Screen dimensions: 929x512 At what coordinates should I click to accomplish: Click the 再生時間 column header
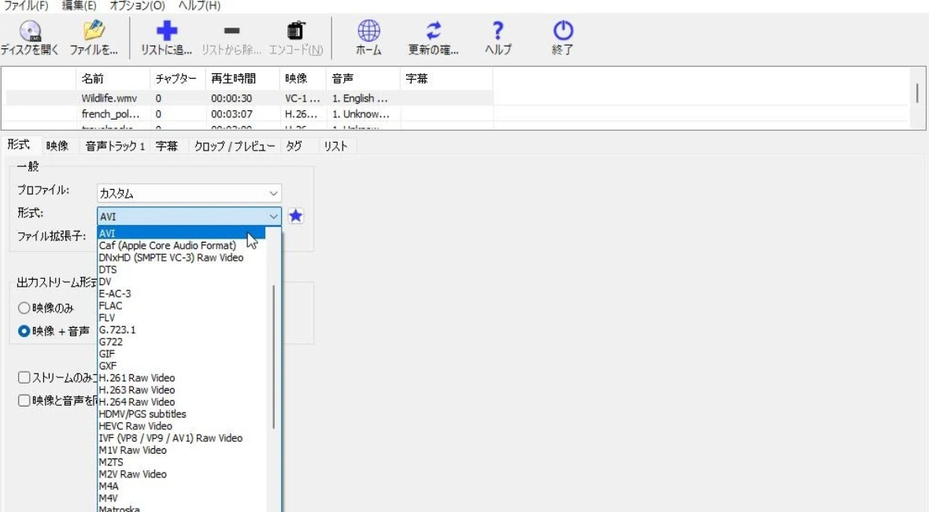tap(243, 78)
